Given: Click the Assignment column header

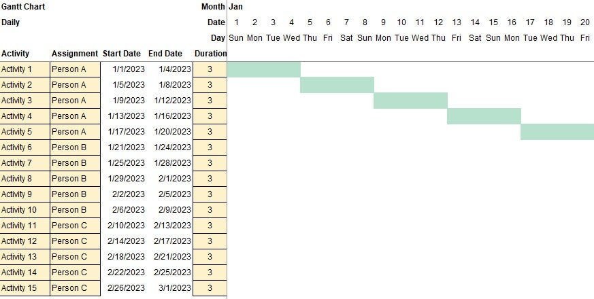Looking at the screenshot, I should (75, 54).
